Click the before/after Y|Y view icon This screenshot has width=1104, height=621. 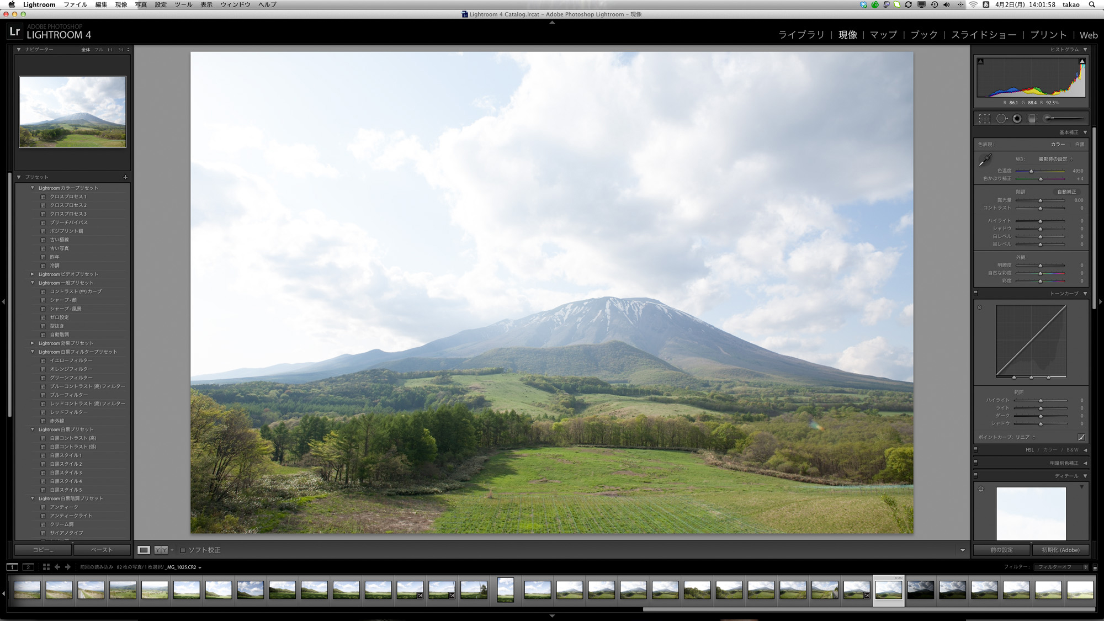[161, 550]
